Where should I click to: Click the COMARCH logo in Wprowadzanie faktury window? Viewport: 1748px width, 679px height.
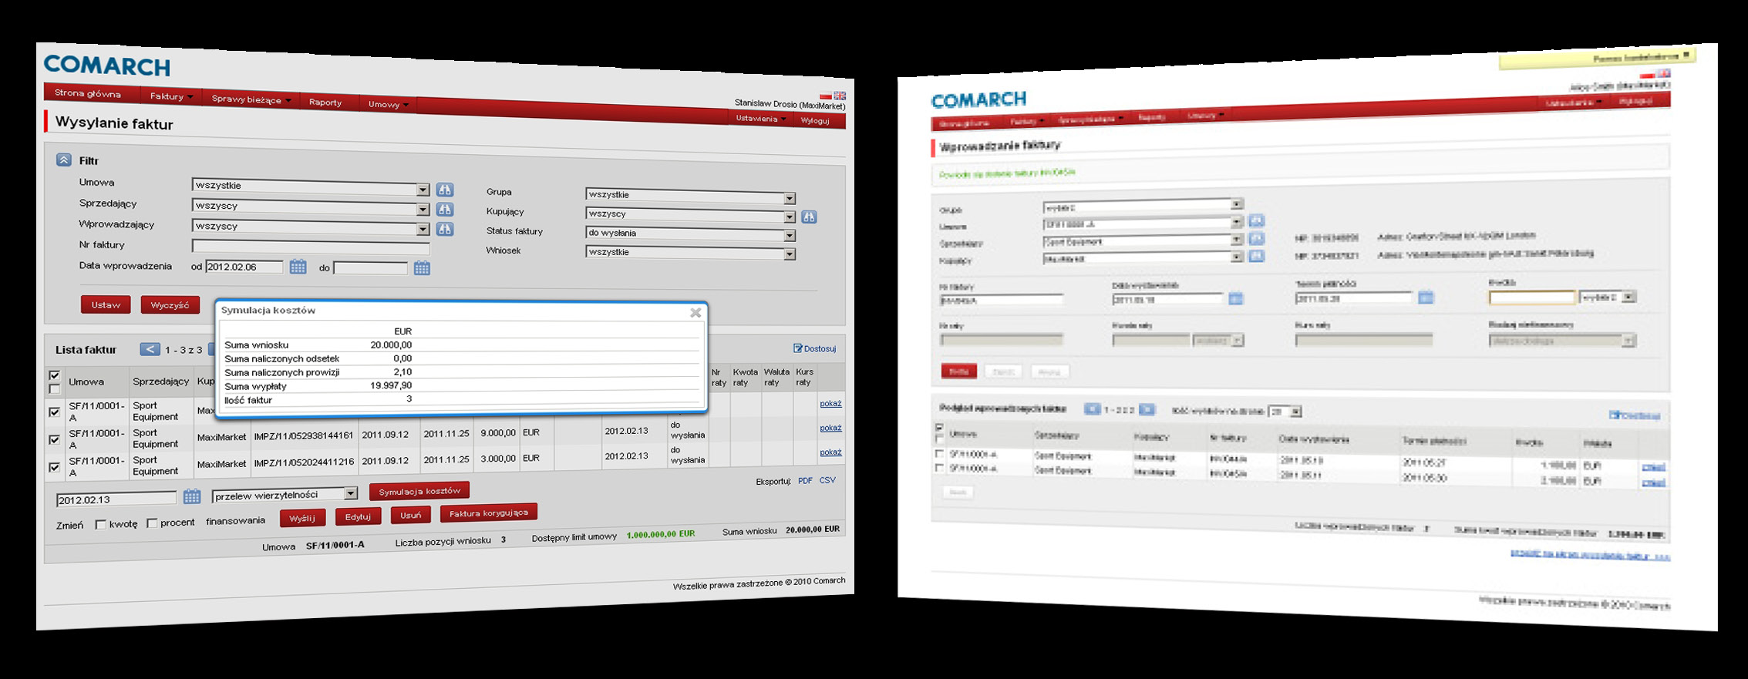point(978,99)
